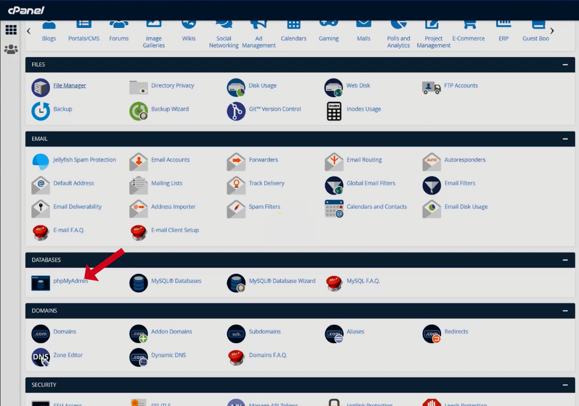The image size is (579, 406).
Task: Open the Inodes Usage icon
Action: click(x=334, y=111)
